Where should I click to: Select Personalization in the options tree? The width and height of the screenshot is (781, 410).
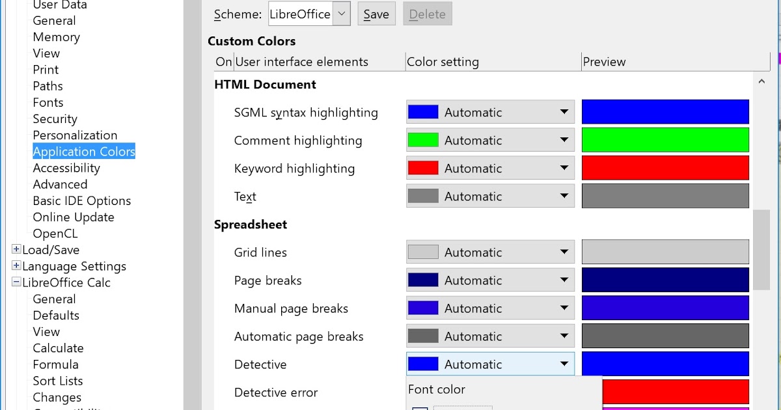pyautogui.click(x=75, y=135)
